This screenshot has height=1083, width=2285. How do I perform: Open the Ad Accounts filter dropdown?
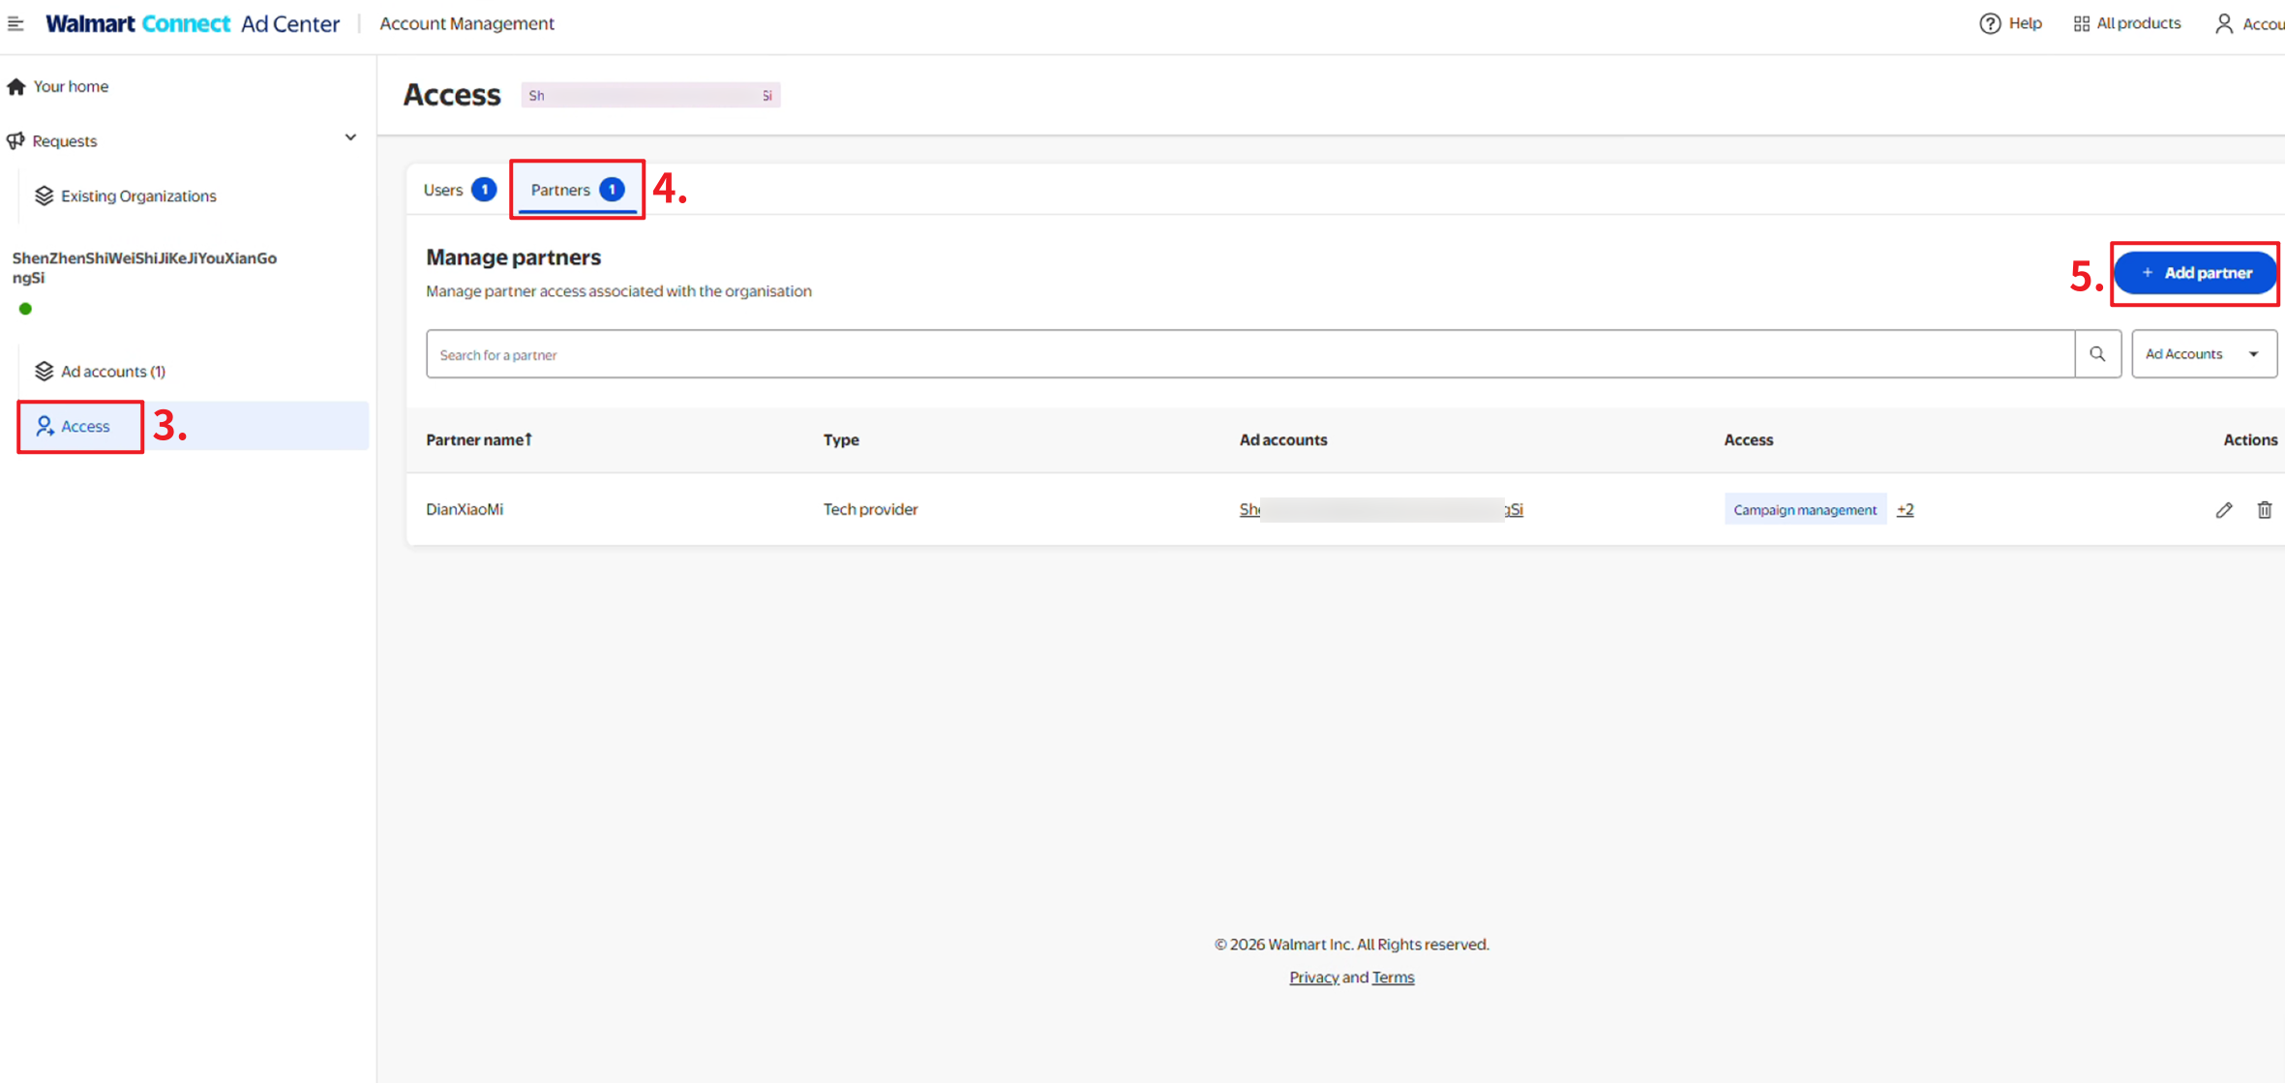click(2203, 354)
